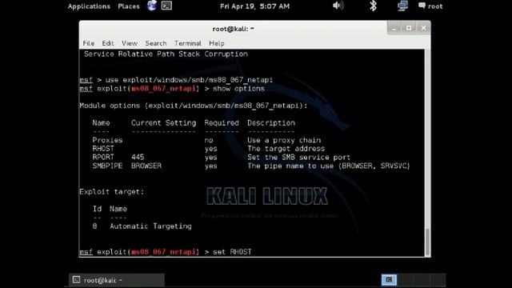Switch to the second workspace in switcher

(405, 280)
